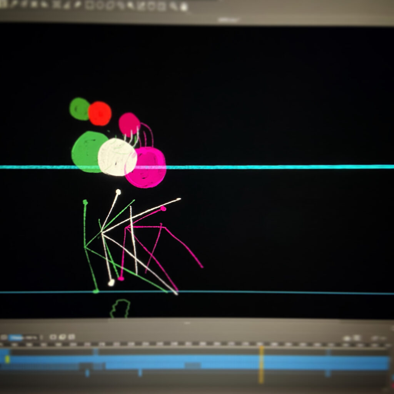Click the red circle on the canvas
The image size is (394, 394).
tap(100, 114)
